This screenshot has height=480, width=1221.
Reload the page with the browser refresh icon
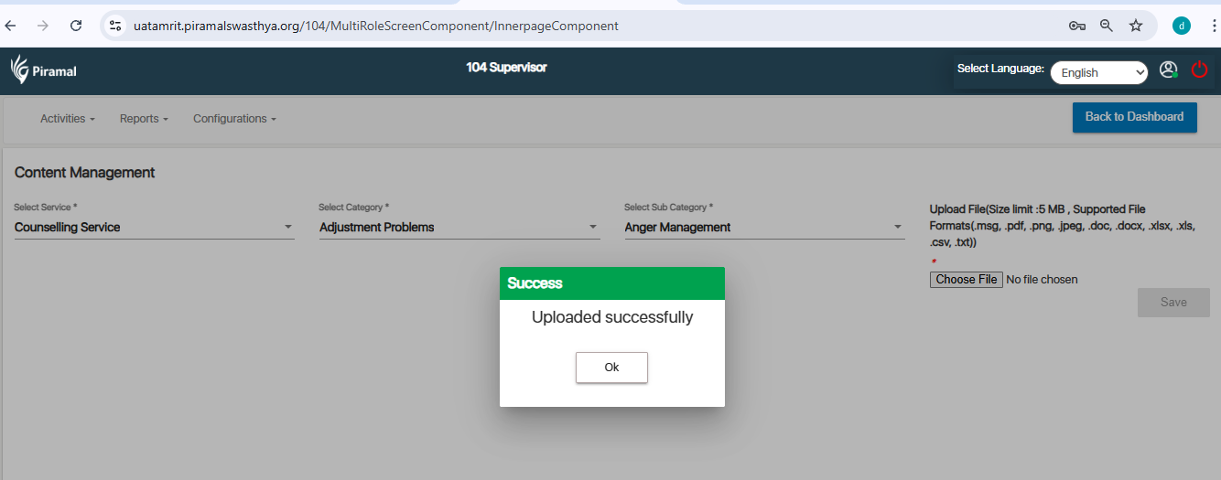coord(76,26)
